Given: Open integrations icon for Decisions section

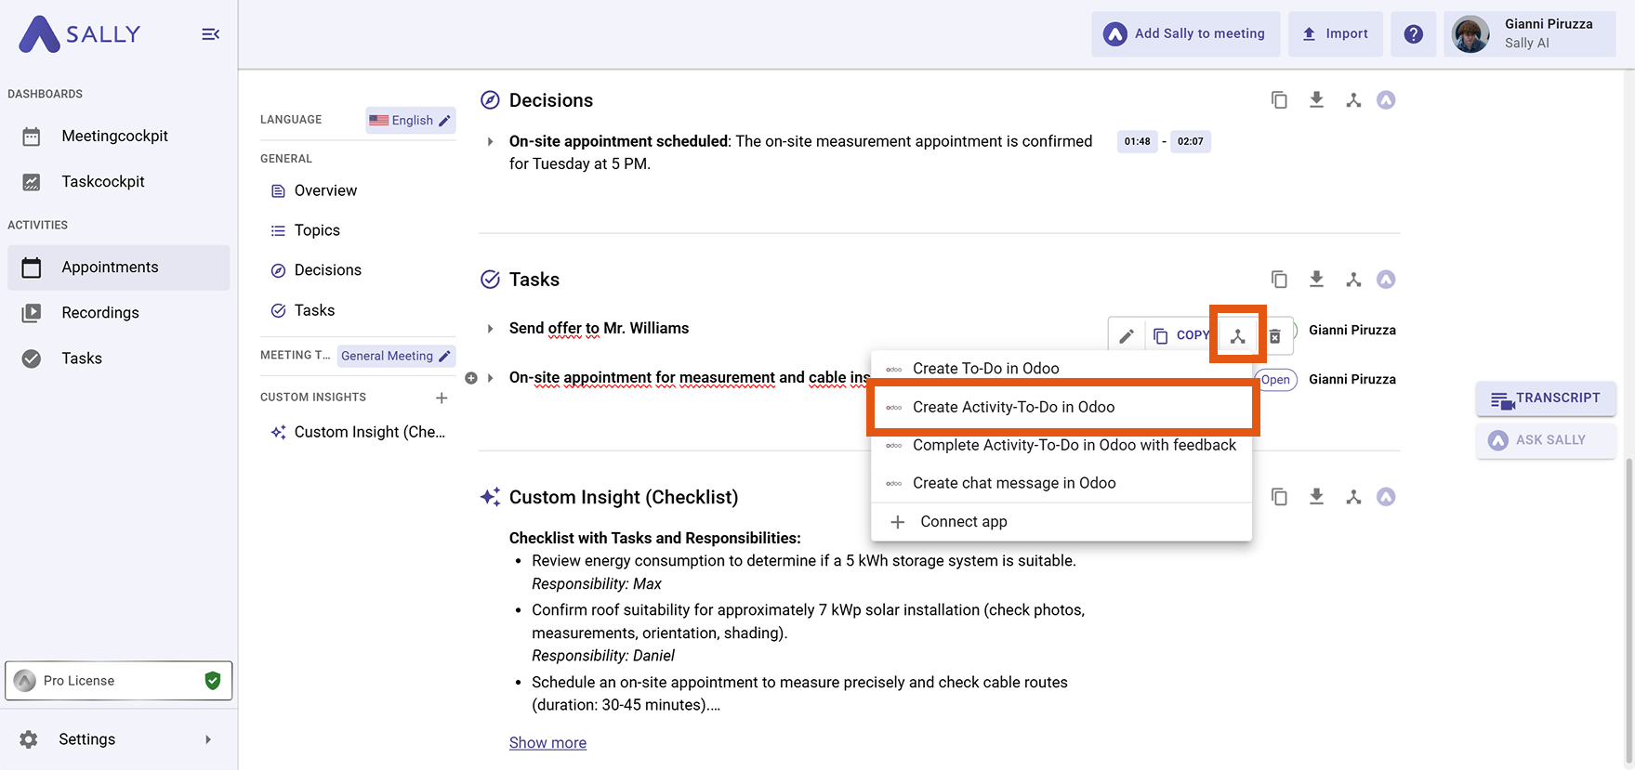Looking at the screenshot, I should (x=1353, y=100).
